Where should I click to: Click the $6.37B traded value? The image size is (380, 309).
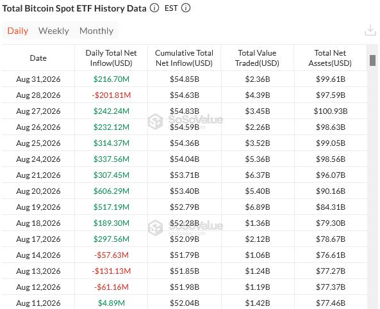tap(258, 175)
